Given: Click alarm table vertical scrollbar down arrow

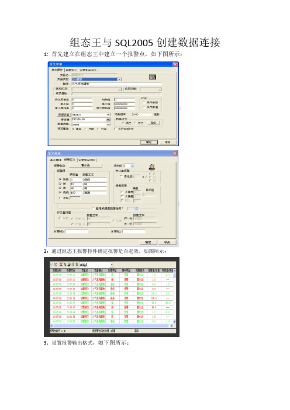Looking at the screenshot, I should (x=175, y=321).
